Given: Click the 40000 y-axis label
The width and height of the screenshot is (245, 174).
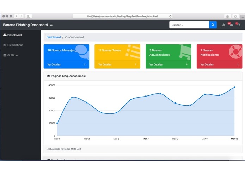Looking at the screenshot, I should [52, 85].
